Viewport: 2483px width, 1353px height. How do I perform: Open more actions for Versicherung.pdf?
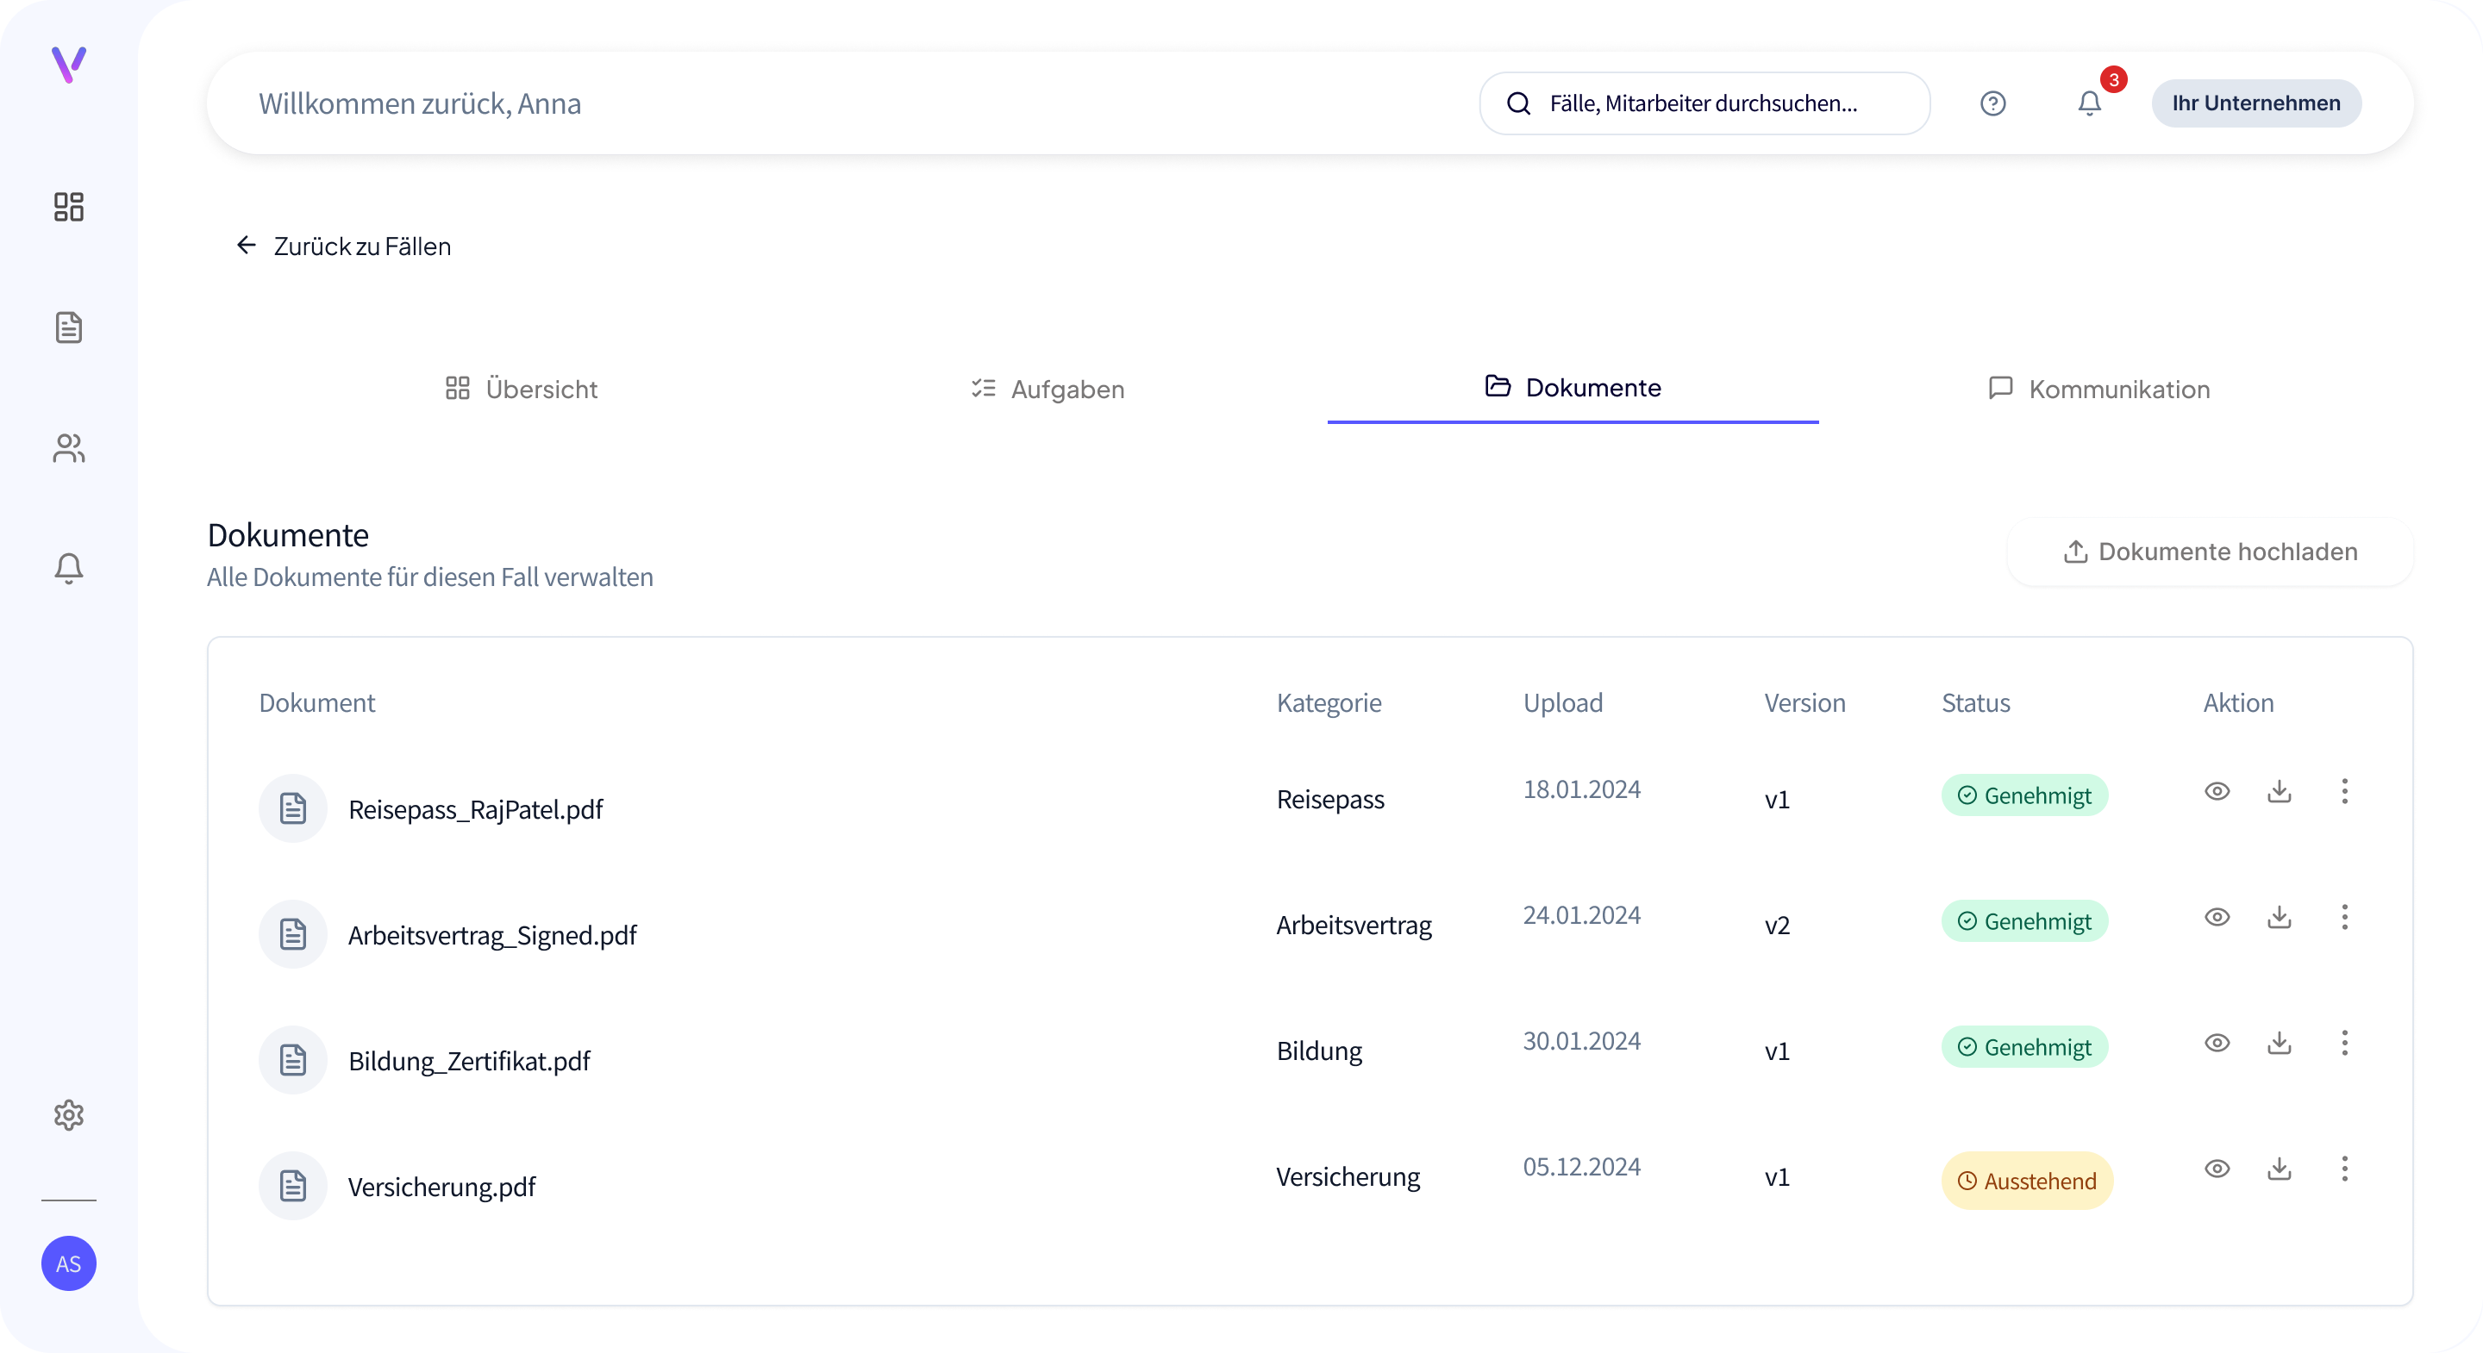[2344, 1169]
